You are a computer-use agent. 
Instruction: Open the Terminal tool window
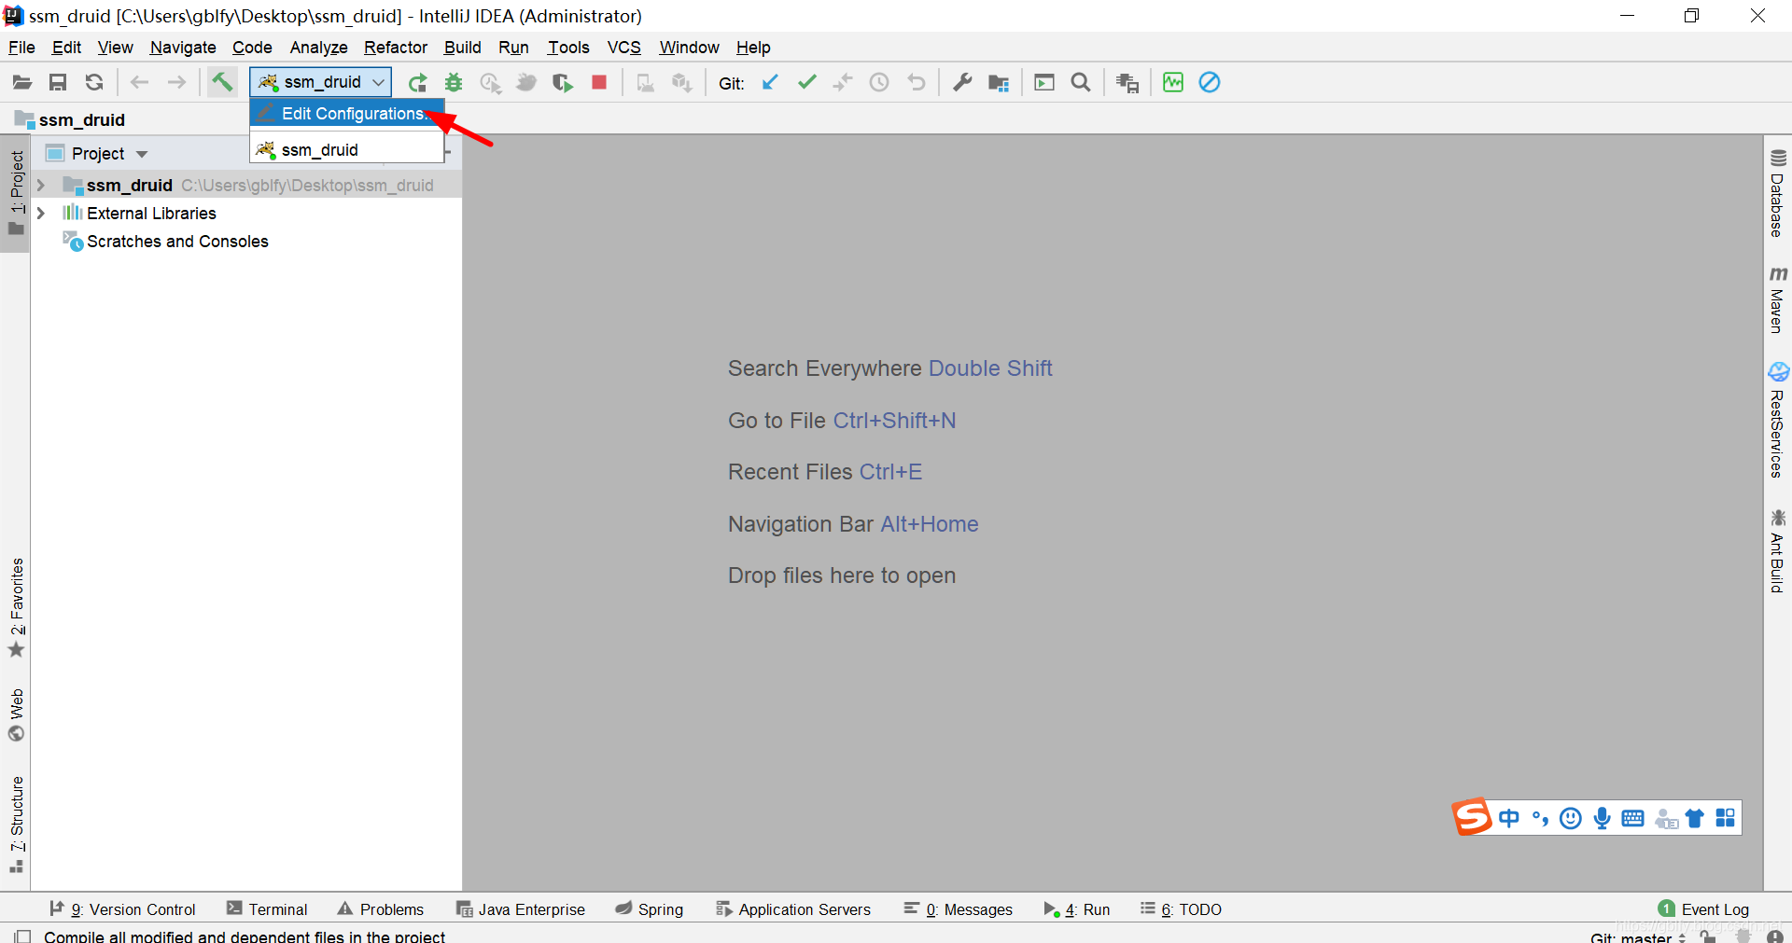(267, 909)
